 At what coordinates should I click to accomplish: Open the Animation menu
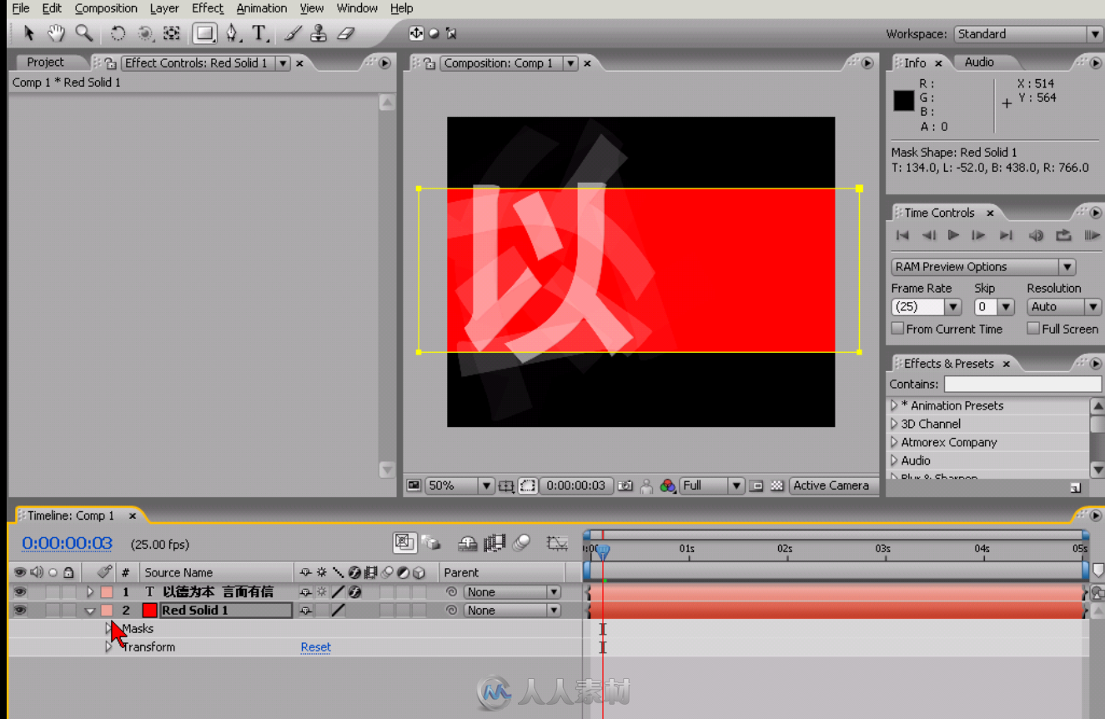(262, 8)
